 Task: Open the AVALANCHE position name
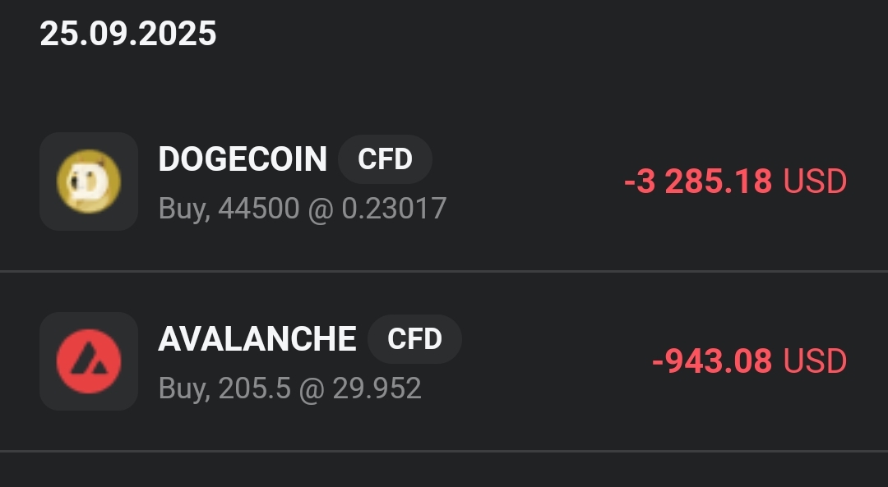(257, 339)
